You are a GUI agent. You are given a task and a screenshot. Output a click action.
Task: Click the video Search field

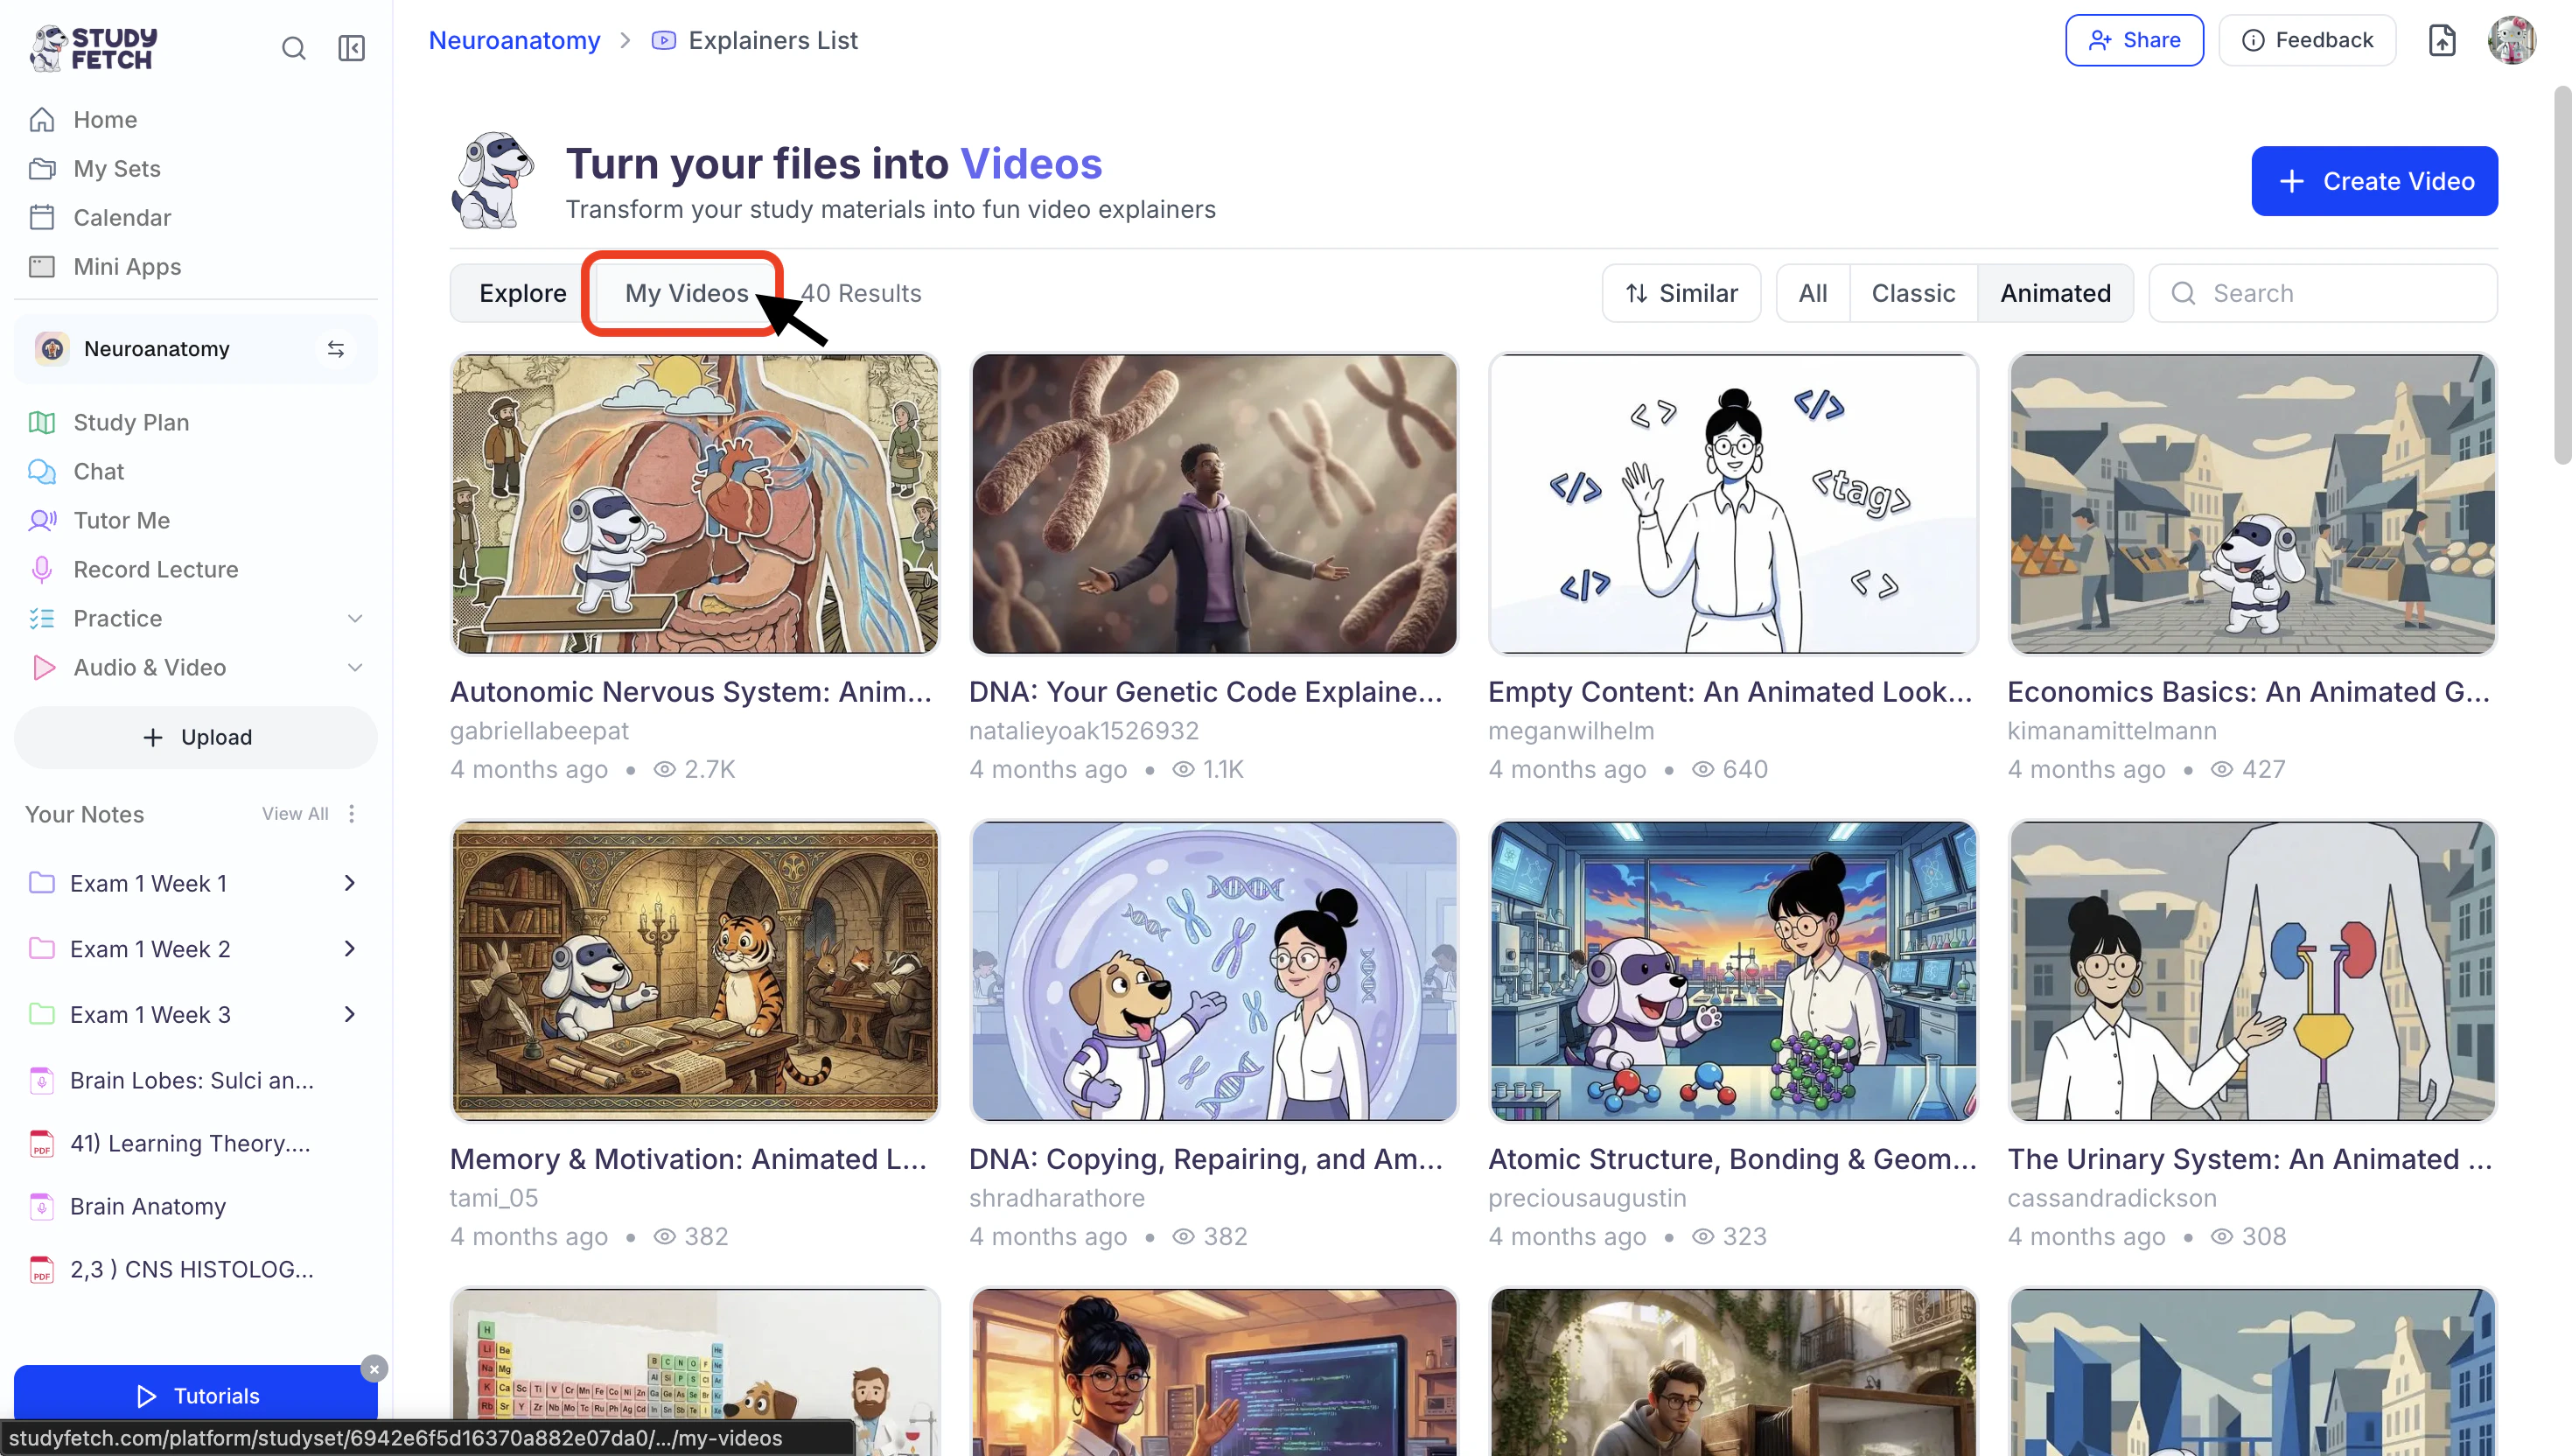pos(2323,294)
